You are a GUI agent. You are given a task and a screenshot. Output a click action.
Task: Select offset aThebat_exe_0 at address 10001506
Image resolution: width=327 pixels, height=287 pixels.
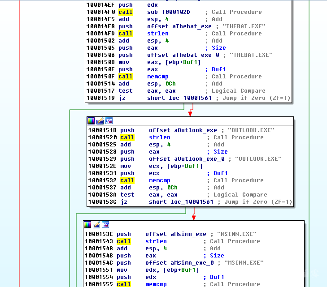(x=183, y=55)
